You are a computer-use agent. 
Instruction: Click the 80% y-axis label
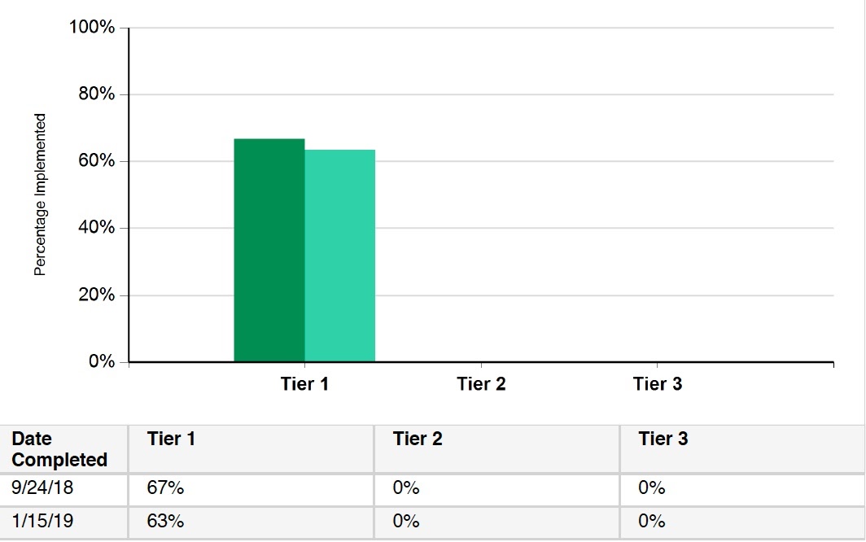[97, 94]
